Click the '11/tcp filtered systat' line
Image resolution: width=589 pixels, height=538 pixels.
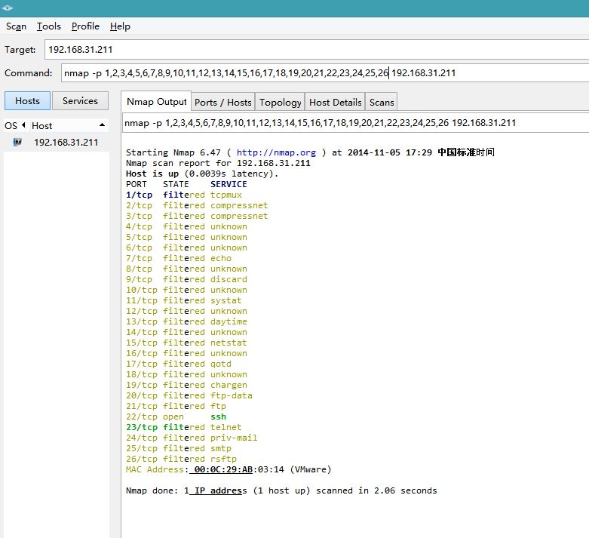pos(184,300)
